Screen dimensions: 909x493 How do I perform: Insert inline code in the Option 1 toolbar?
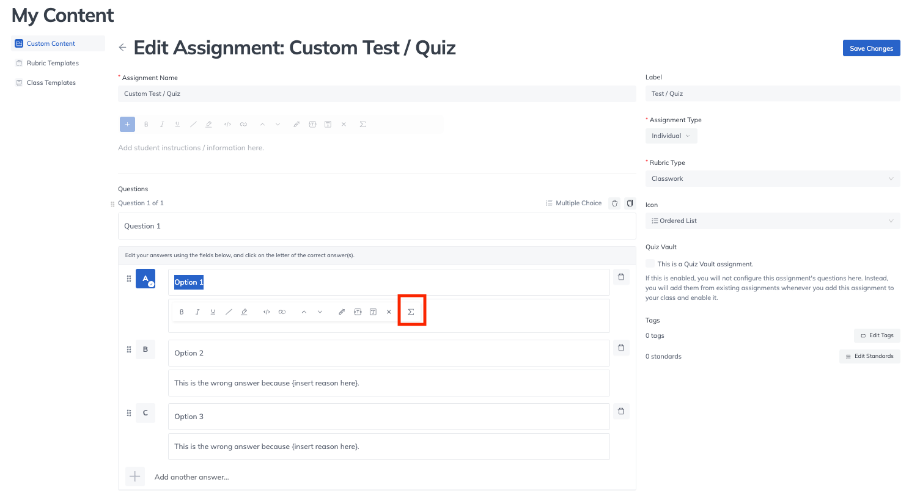pyautogui.click(x=267, y=312)
